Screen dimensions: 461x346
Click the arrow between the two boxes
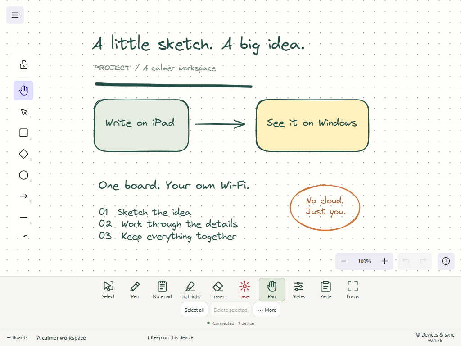[x=220, y=124]
